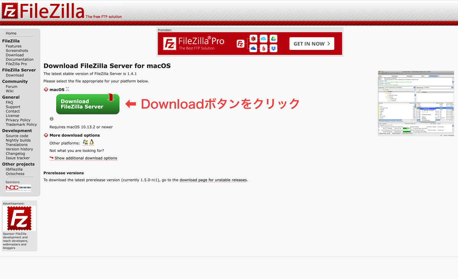The width and height of the screenshot is (458, 279).
Task: Click the Requires macOS 10.13.2 or newer text
Action: 81,127
